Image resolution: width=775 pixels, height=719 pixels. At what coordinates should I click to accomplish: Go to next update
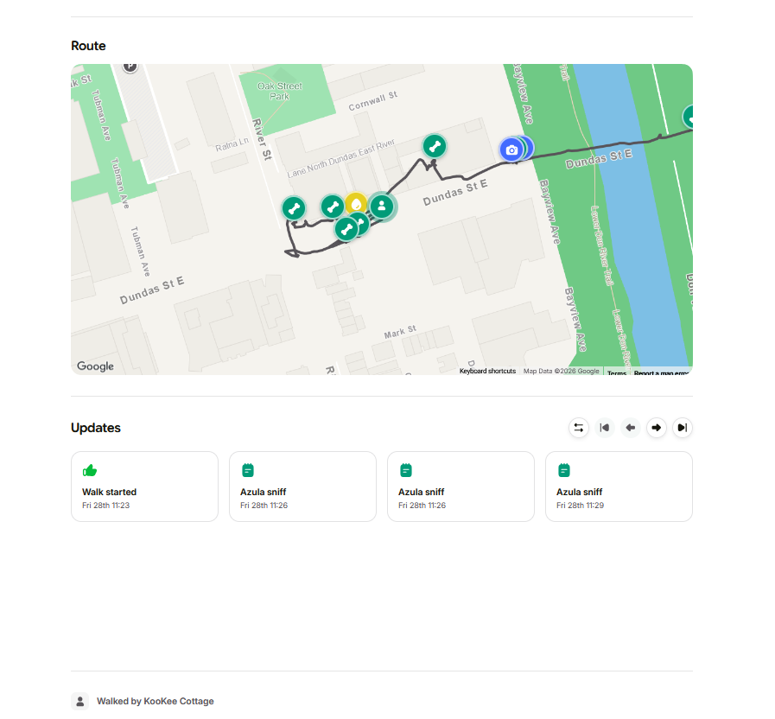[657, 428]
